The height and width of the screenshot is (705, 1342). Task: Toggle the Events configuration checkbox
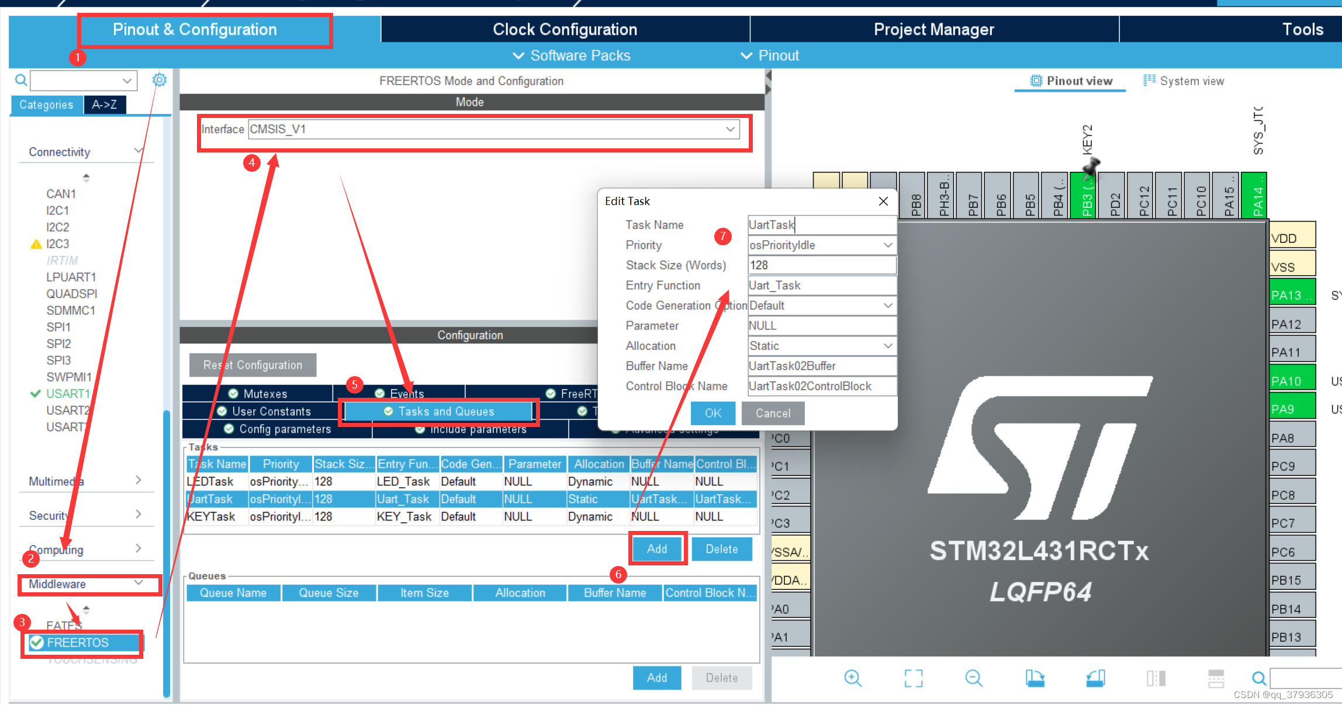pyautogui.click(x=380, y=393)
